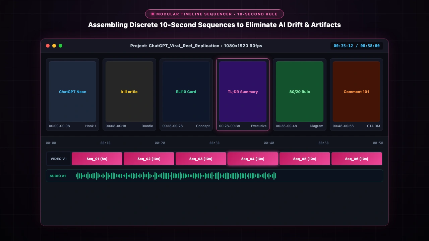Click the Seq_01 (8s) timeline clip
Image resolution: width=429 pixels, height=241 pixels.
97,159
